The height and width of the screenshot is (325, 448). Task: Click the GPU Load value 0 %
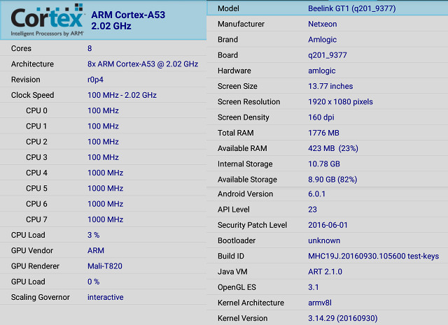click(x=93, y=282)
